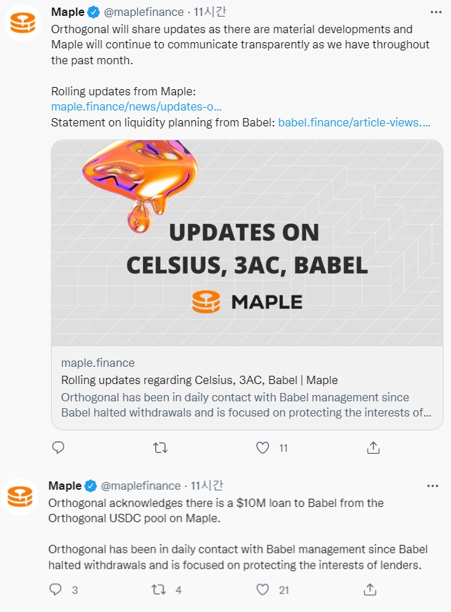This screenshot has height=612, width=451.
Task: Click Maple display name on second tweet
Action: pyautogui.click(x=64, y=486)
